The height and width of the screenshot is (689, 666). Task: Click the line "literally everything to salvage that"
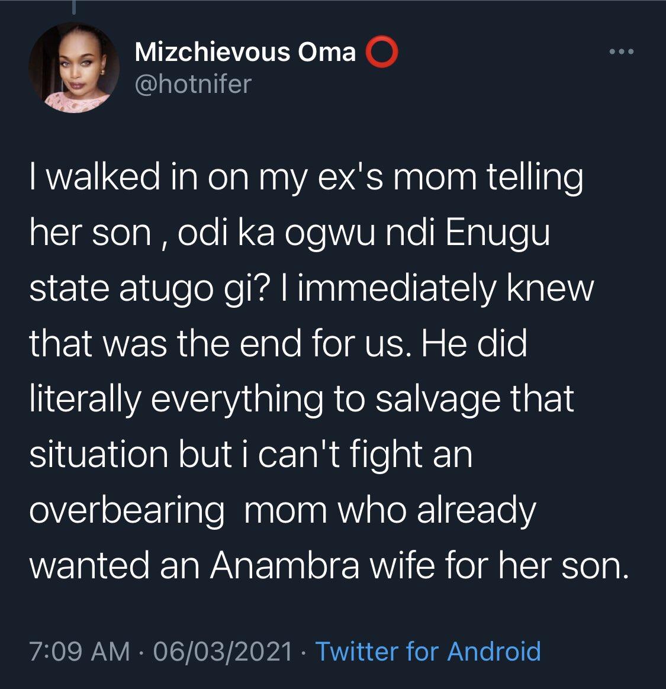(302, 399)
